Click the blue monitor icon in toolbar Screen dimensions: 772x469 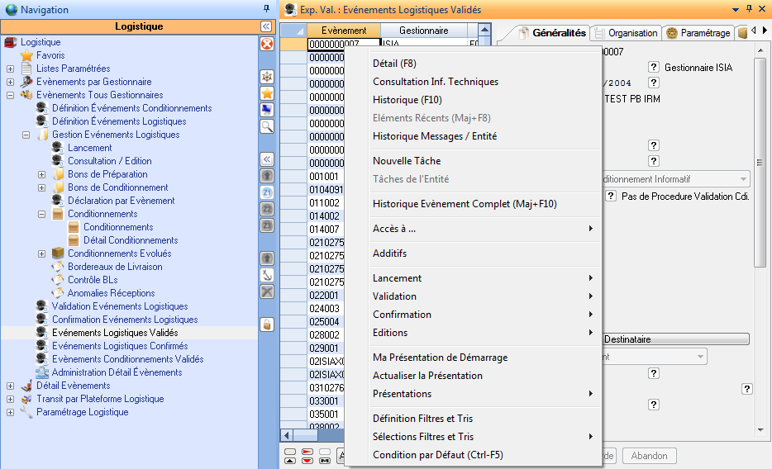click(x=267, y=110)
